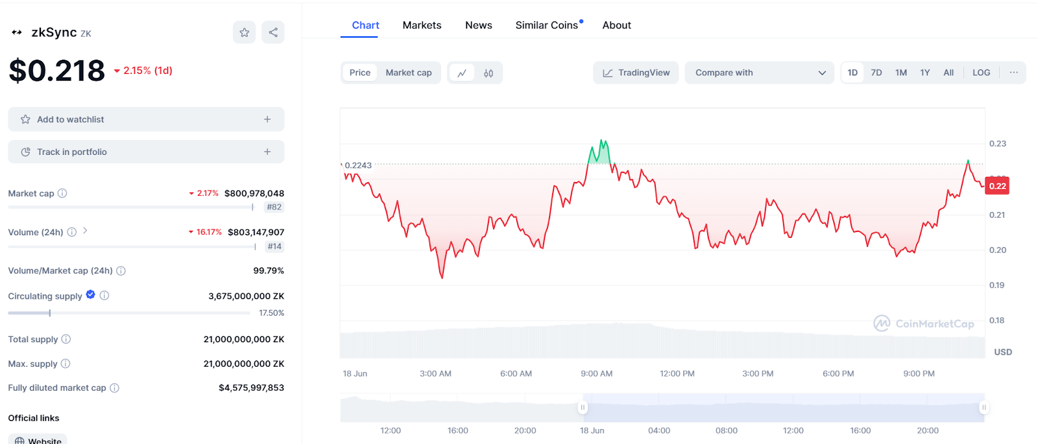Click the 2.15% (1d) change value
Viewport: 1038px width, 444px height.
click(x=143, y=71)
